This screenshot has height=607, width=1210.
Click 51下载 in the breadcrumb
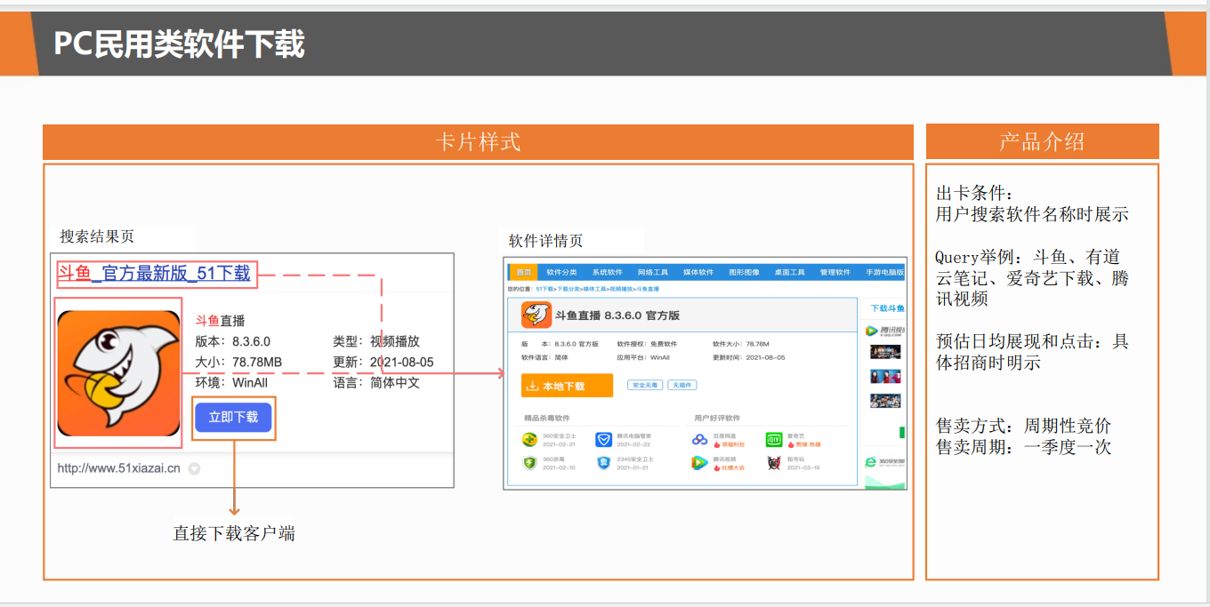point(544,289)
